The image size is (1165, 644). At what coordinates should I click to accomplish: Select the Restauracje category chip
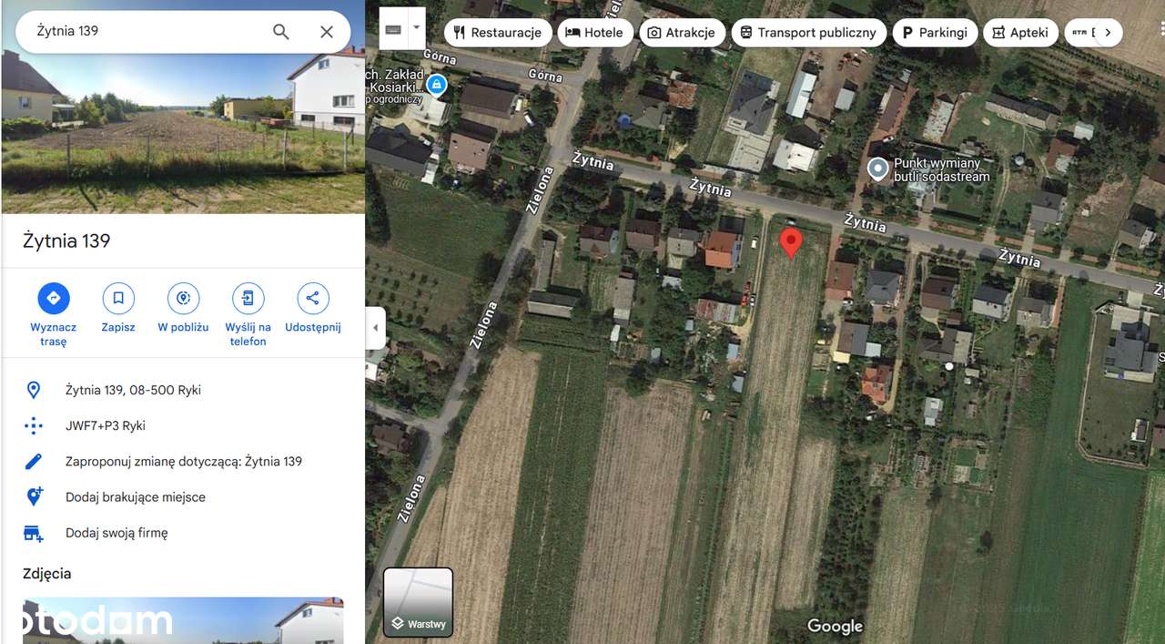[x=498, y=33]
